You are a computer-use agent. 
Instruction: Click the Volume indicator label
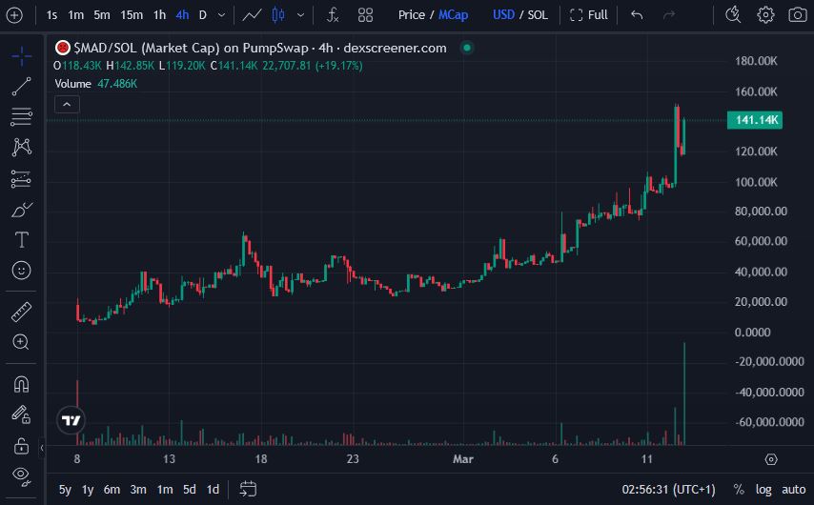tap(73, 84)
